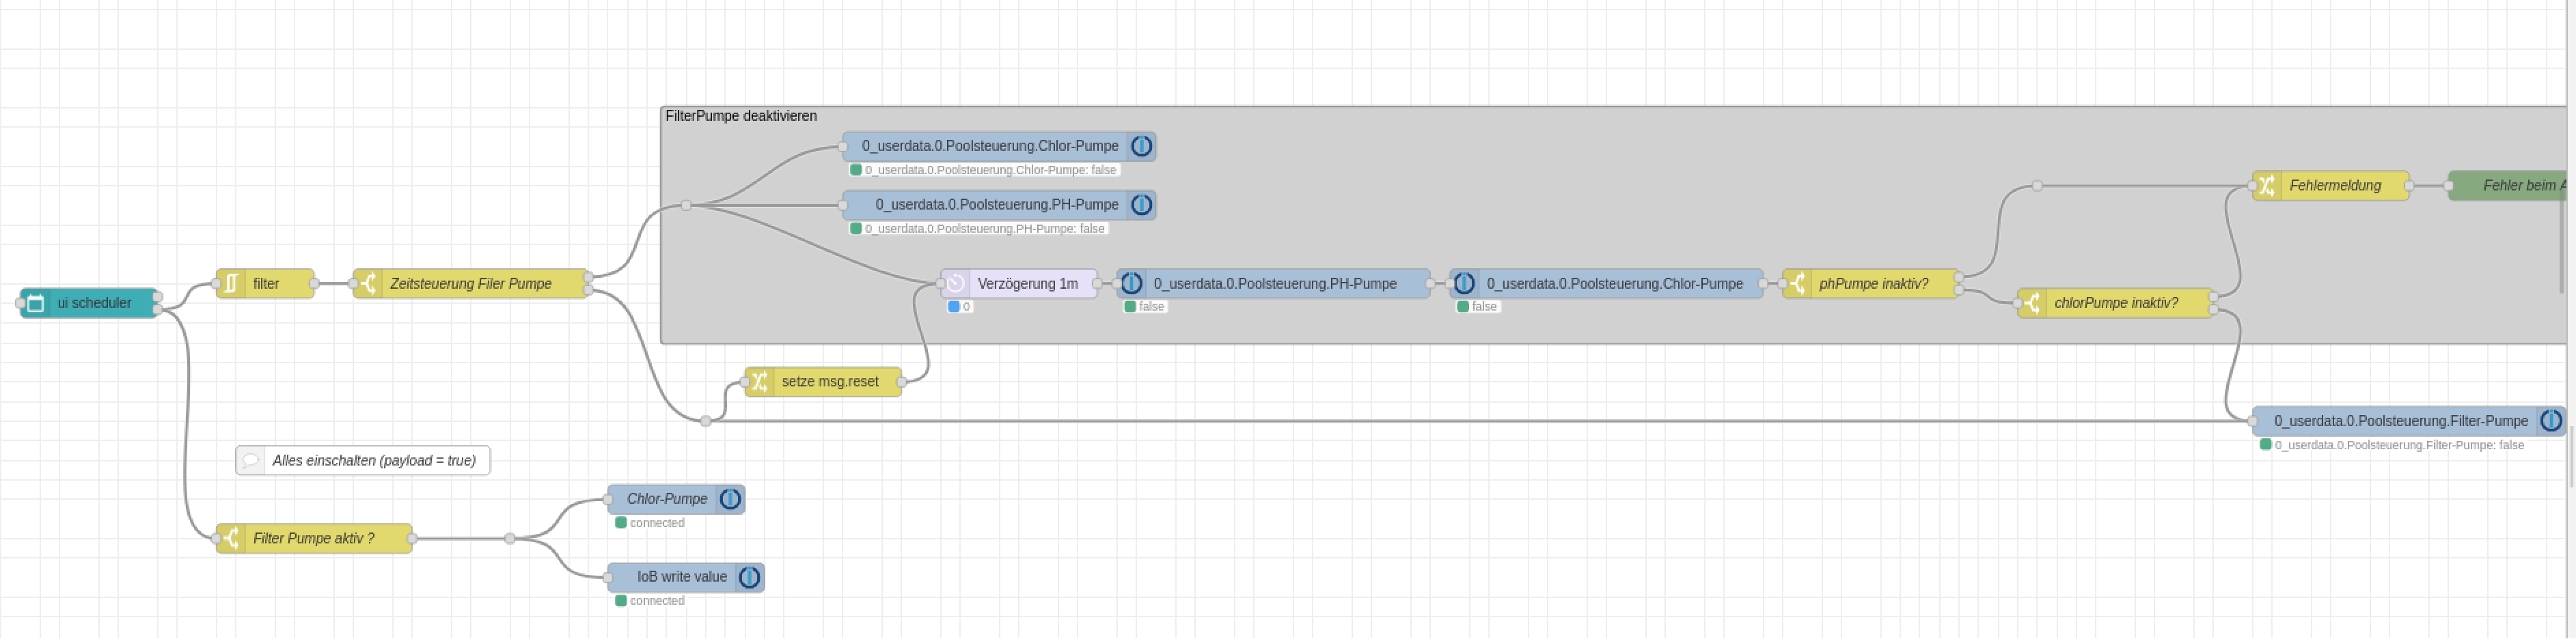
Task: Click the shuffle icon on Fehlermeldung
Action: pos(2267,186)
